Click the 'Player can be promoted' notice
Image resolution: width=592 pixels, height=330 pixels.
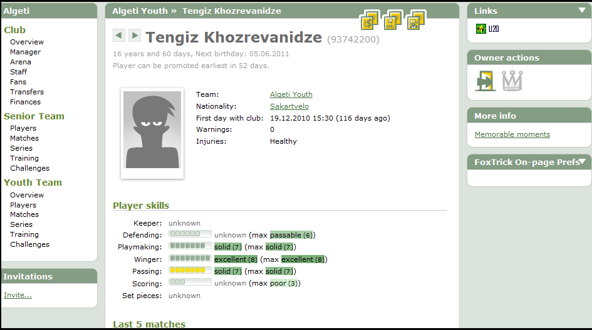(x=191, y=66)
